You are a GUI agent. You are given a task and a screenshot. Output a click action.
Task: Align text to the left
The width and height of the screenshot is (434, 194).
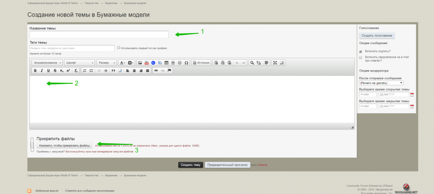point(127,70)
